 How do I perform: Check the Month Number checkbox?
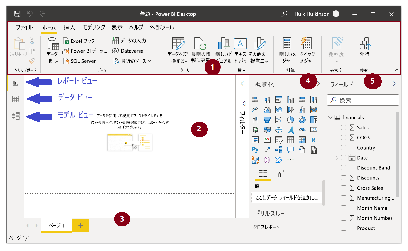[x=344, y=218]
